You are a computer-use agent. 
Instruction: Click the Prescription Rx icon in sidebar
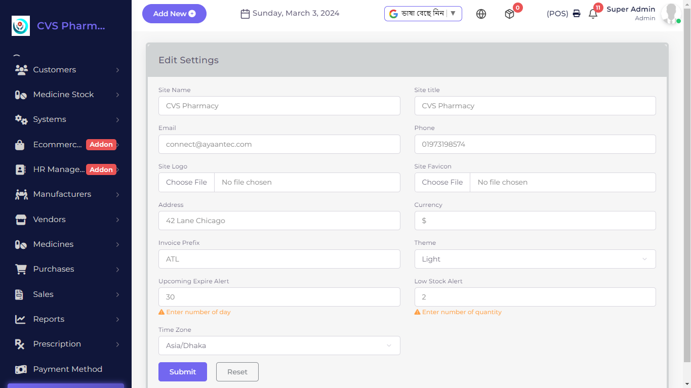point(20,344)
